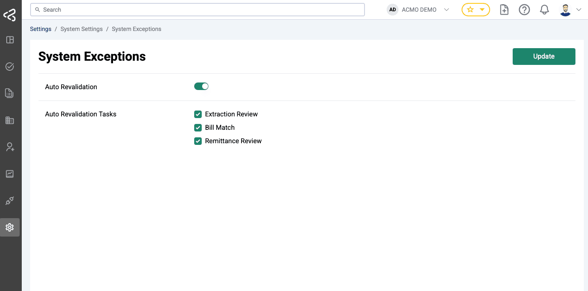This screenshot has height=291, width=588.
Task: Open the Dashboard panel from the sidebar
Action: point(10,39)
